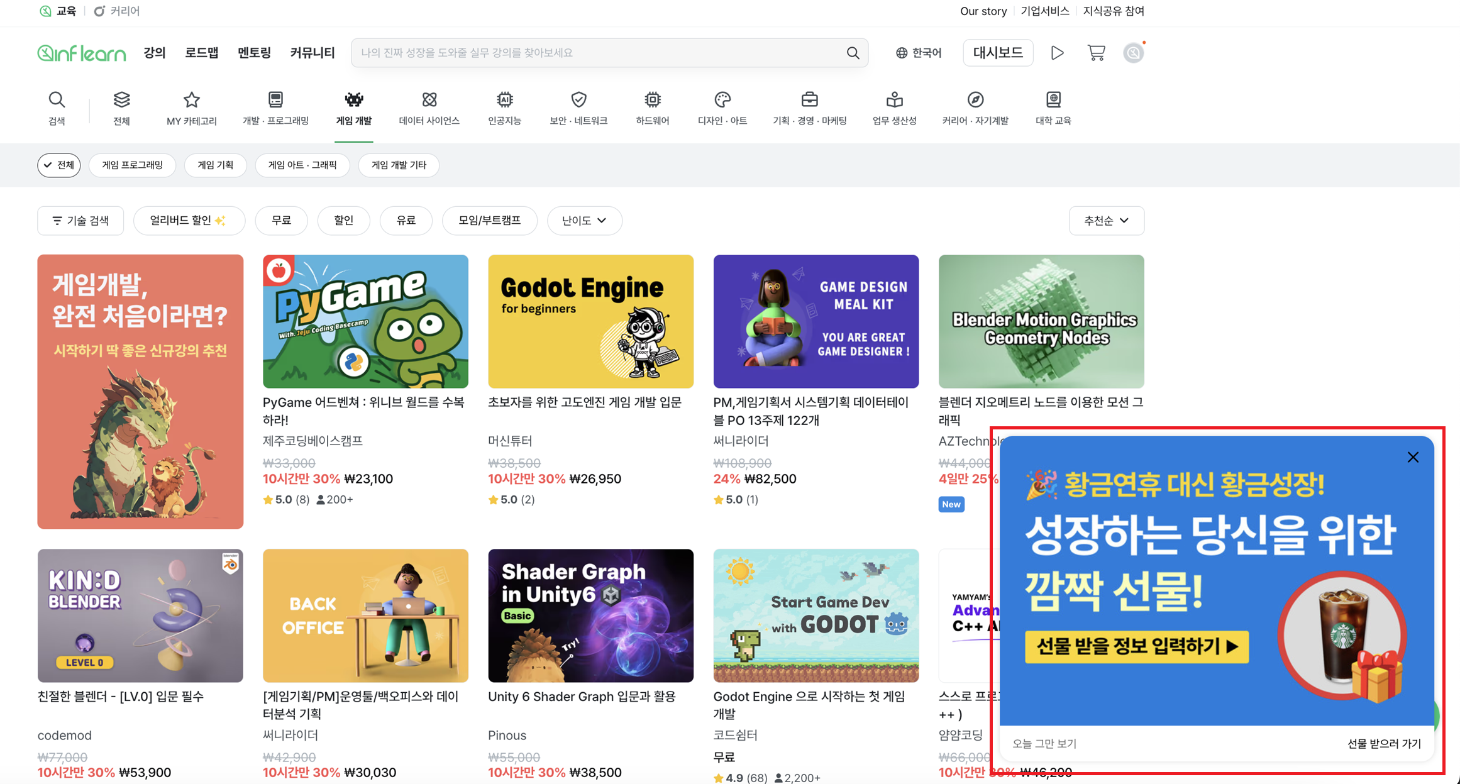The height and width of the screenshot is (784, 1460).
Task: Toggle the 유료 price filter
Action: point(406,221)
